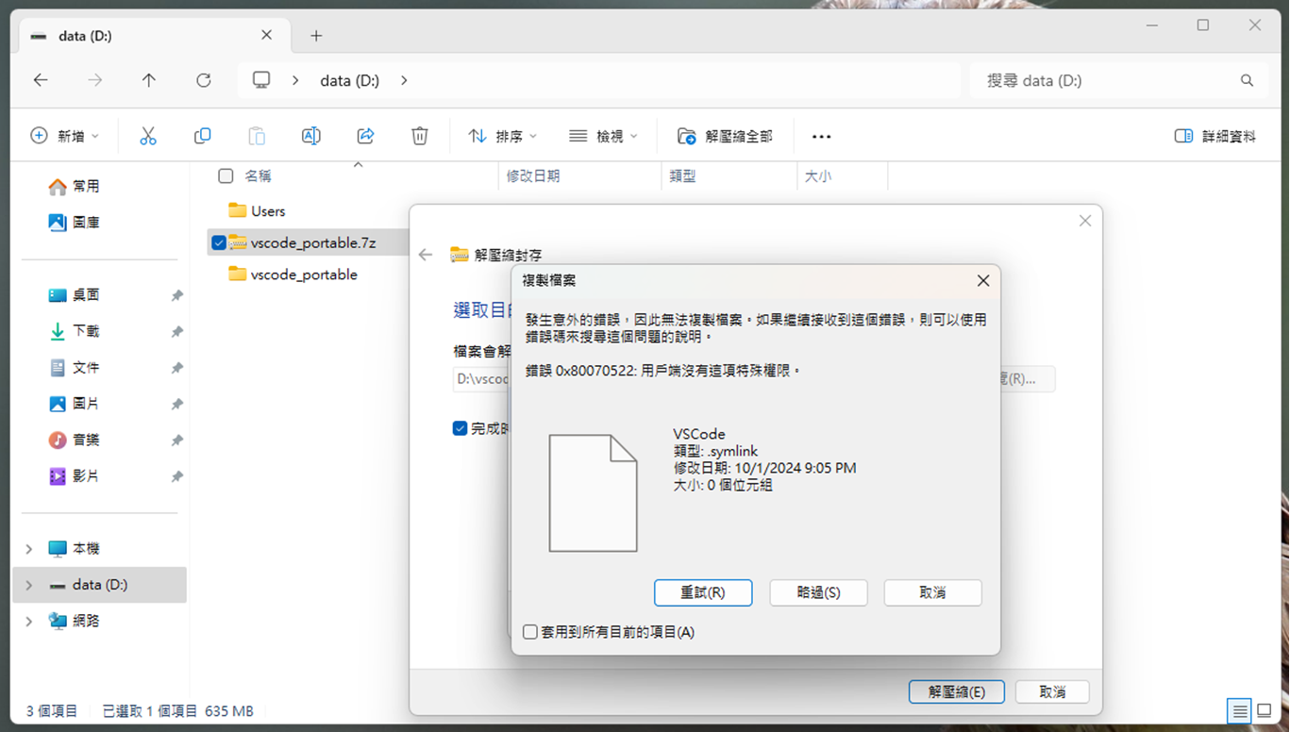Viewport: 1290px width, 732px height.
Task: Open the 排序 sort dropdown
Action: [x=503, y=136]
